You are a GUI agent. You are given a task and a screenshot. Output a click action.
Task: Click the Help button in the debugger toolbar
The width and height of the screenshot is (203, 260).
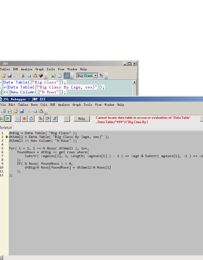coord(82,119)
